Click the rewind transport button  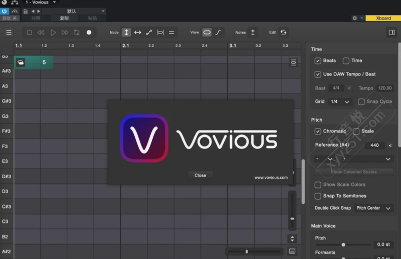(x=41, y=32)
